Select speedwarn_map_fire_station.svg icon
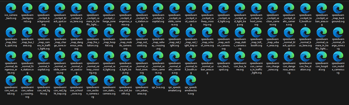 click(x=93, y=32)
